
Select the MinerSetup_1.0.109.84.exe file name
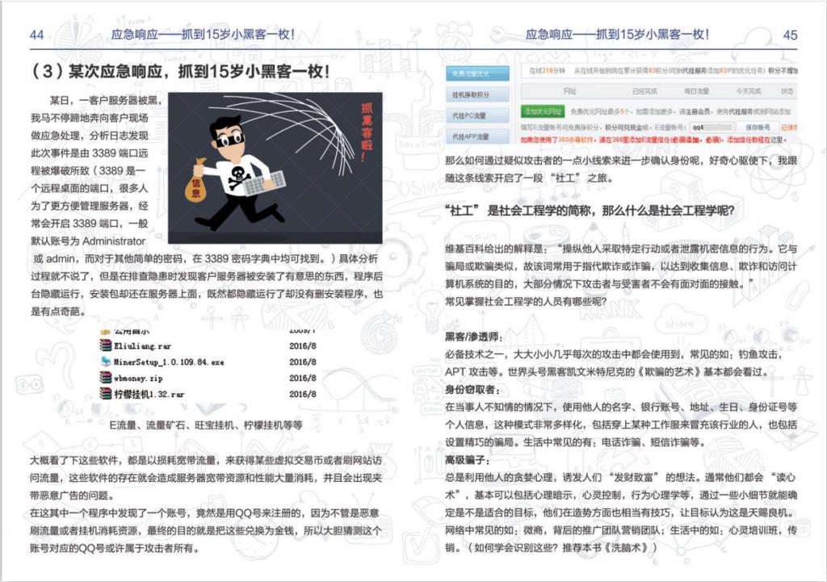[169, 362]
